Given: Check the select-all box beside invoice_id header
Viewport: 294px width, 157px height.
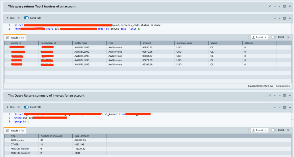Looking at the screenshot, I should pos(7,43).
